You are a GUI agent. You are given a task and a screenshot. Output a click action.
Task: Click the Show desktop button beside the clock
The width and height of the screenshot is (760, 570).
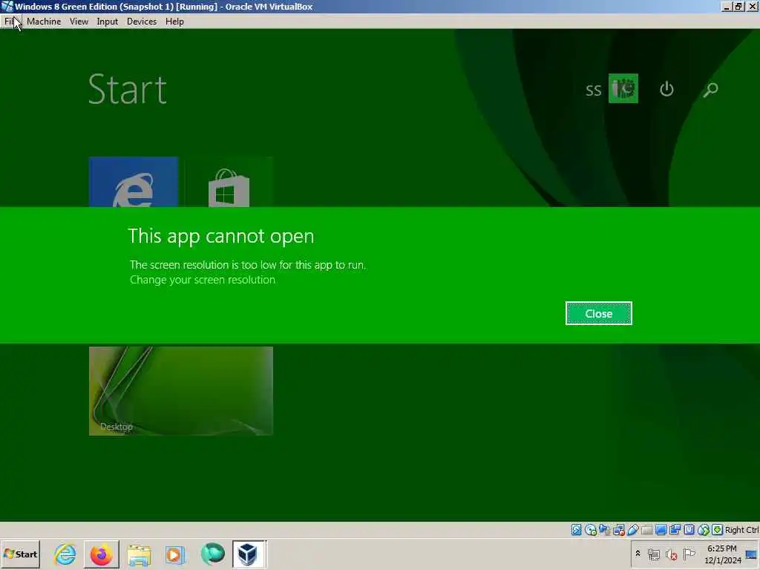pyautogui.click(x=753, y=554)
